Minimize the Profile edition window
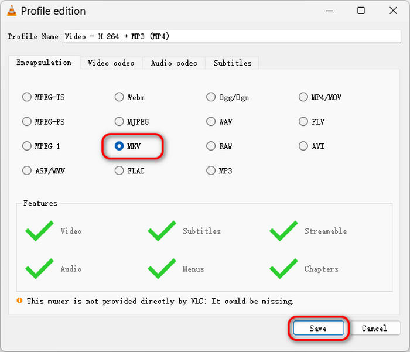 click(330, 11)
